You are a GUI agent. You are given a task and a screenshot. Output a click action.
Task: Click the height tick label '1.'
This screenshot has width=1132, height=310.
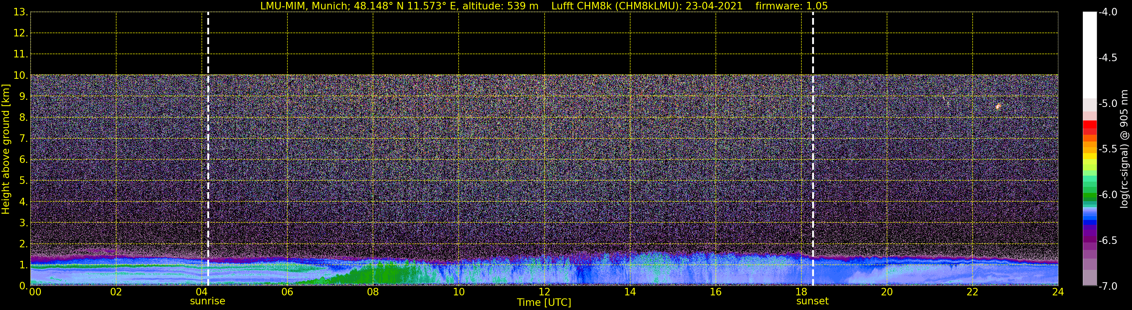click(x=23, y=265)
